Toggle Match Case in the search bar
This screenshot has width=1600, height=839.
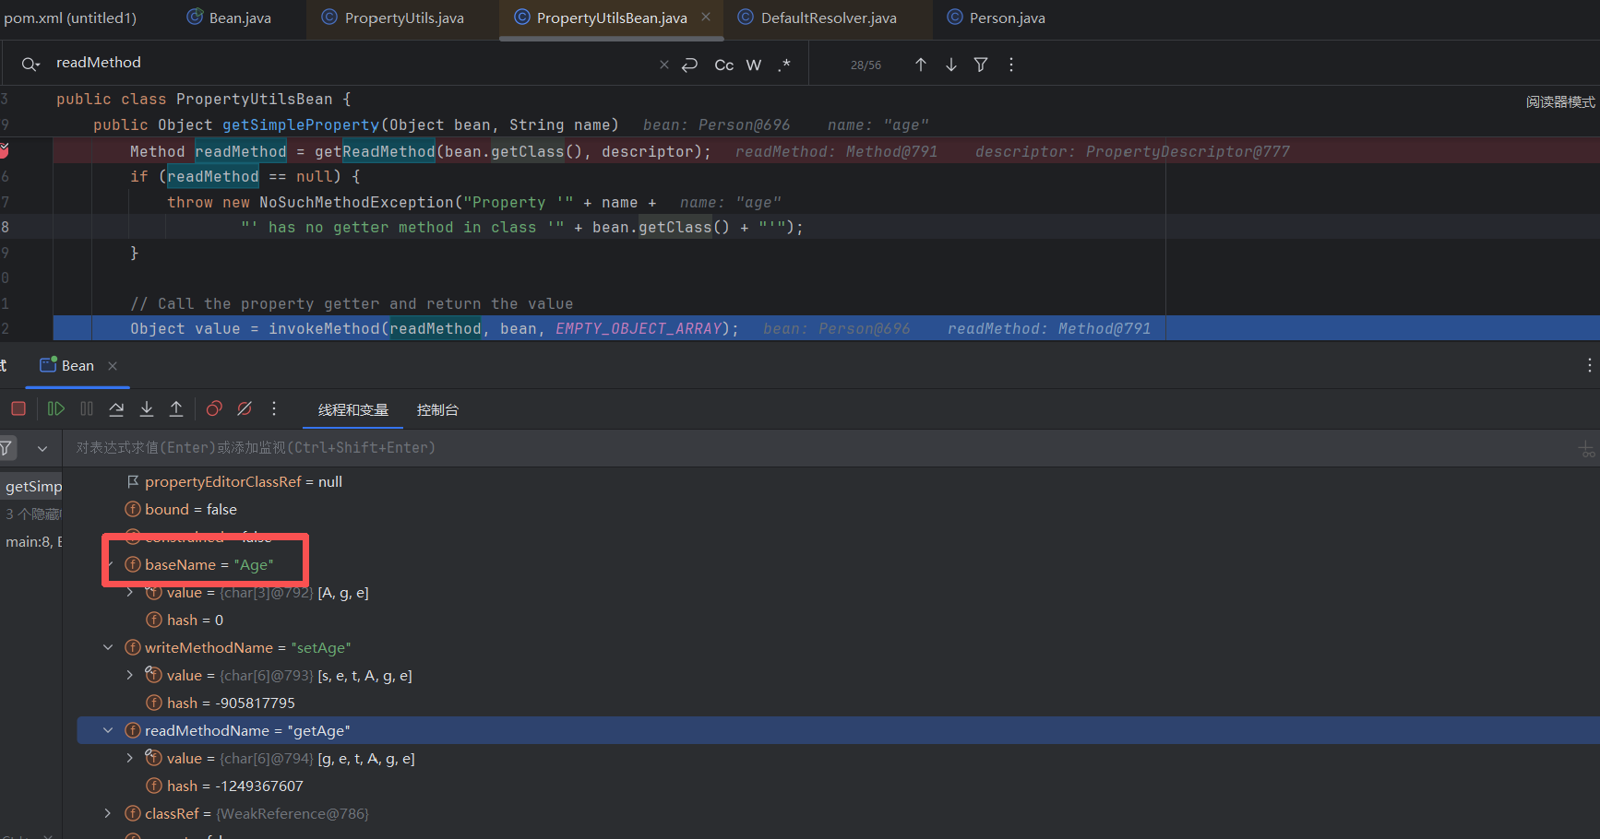coord(724,65)
